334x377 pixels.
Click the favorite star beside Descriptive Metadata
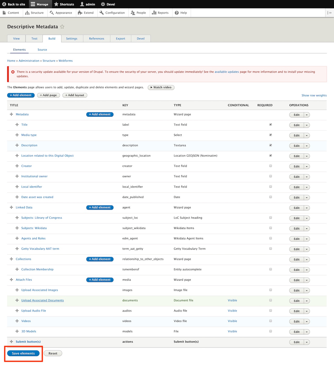(x=62, y=27)
